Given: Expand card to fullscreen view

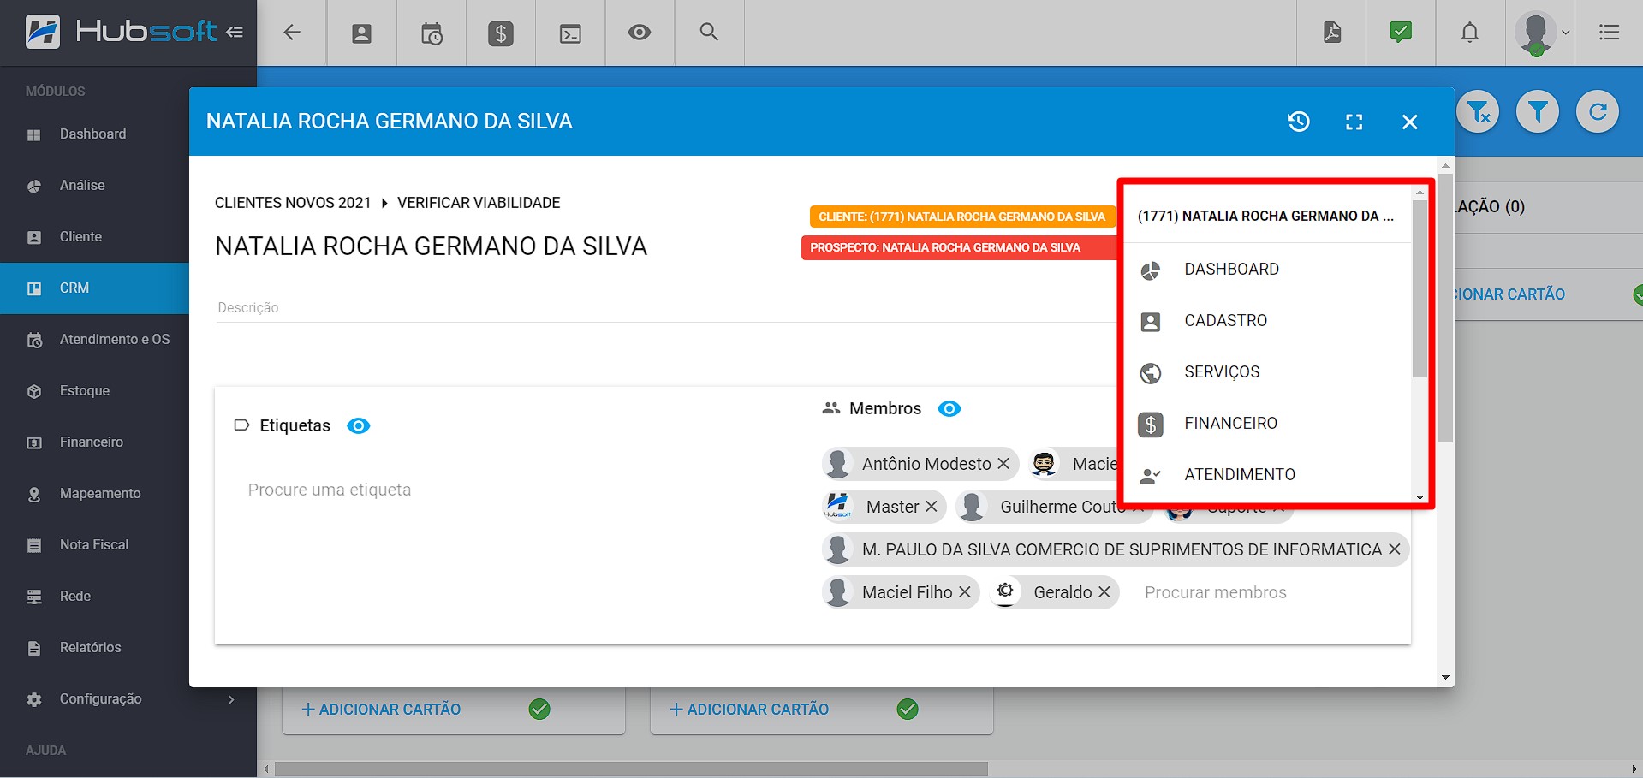Looking at the screenshot, I should tap(1354, 122).
